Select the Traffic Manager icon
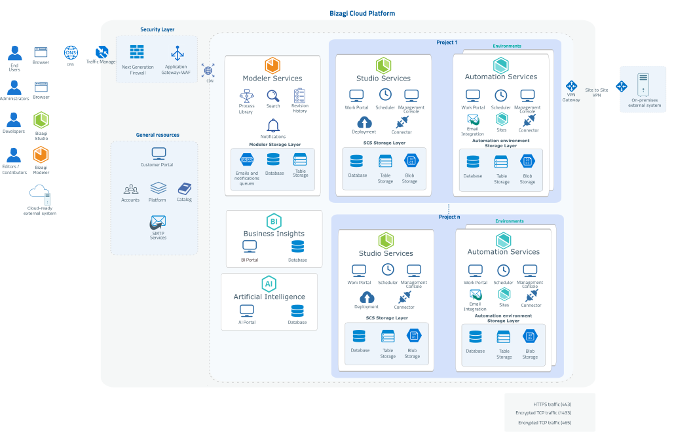 [102, 52]
